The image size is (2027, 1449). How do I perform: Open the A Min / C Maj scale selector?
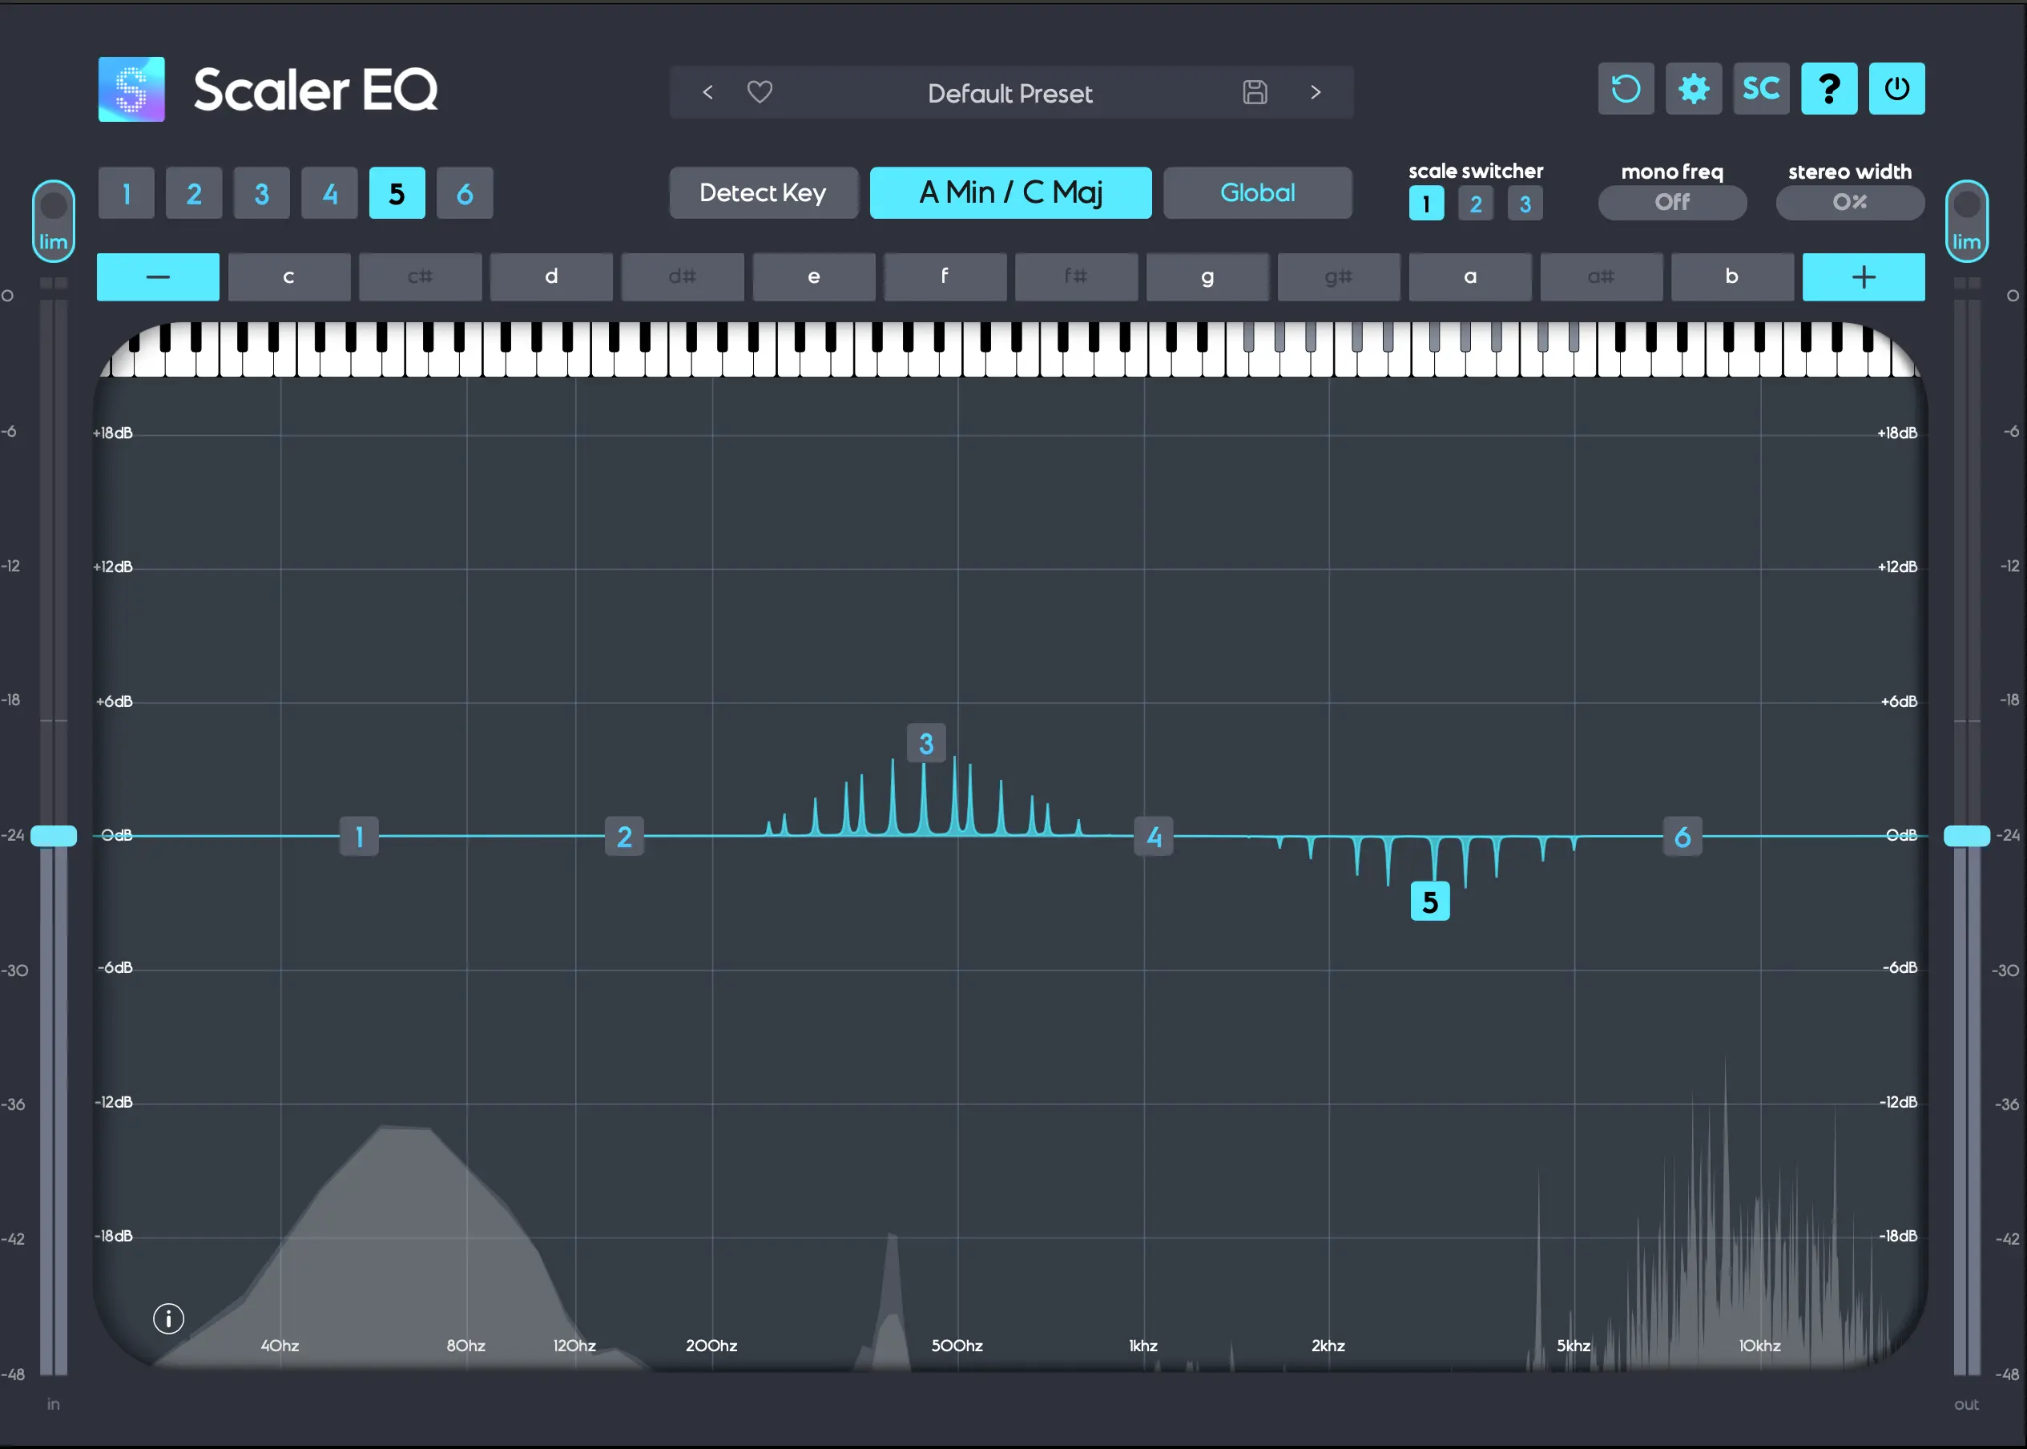point(1009,192)
